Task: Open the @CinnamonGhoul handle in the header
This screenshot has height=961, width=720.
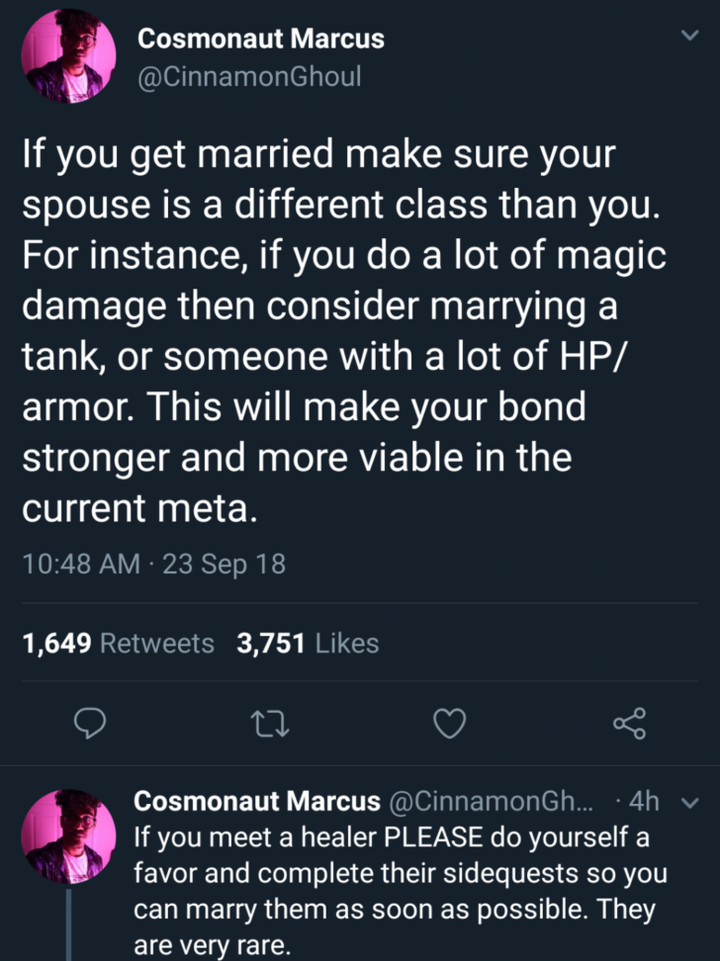Action: [249, 75]
